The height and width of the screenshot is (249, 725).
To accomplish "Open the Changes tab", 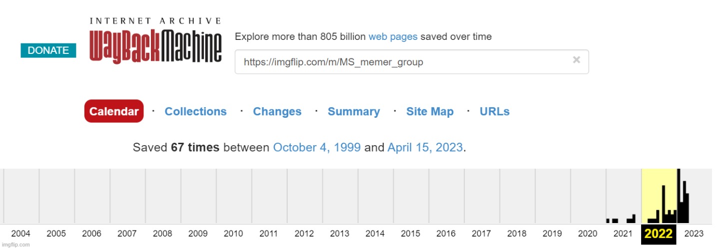I will [x=277, y=111].
